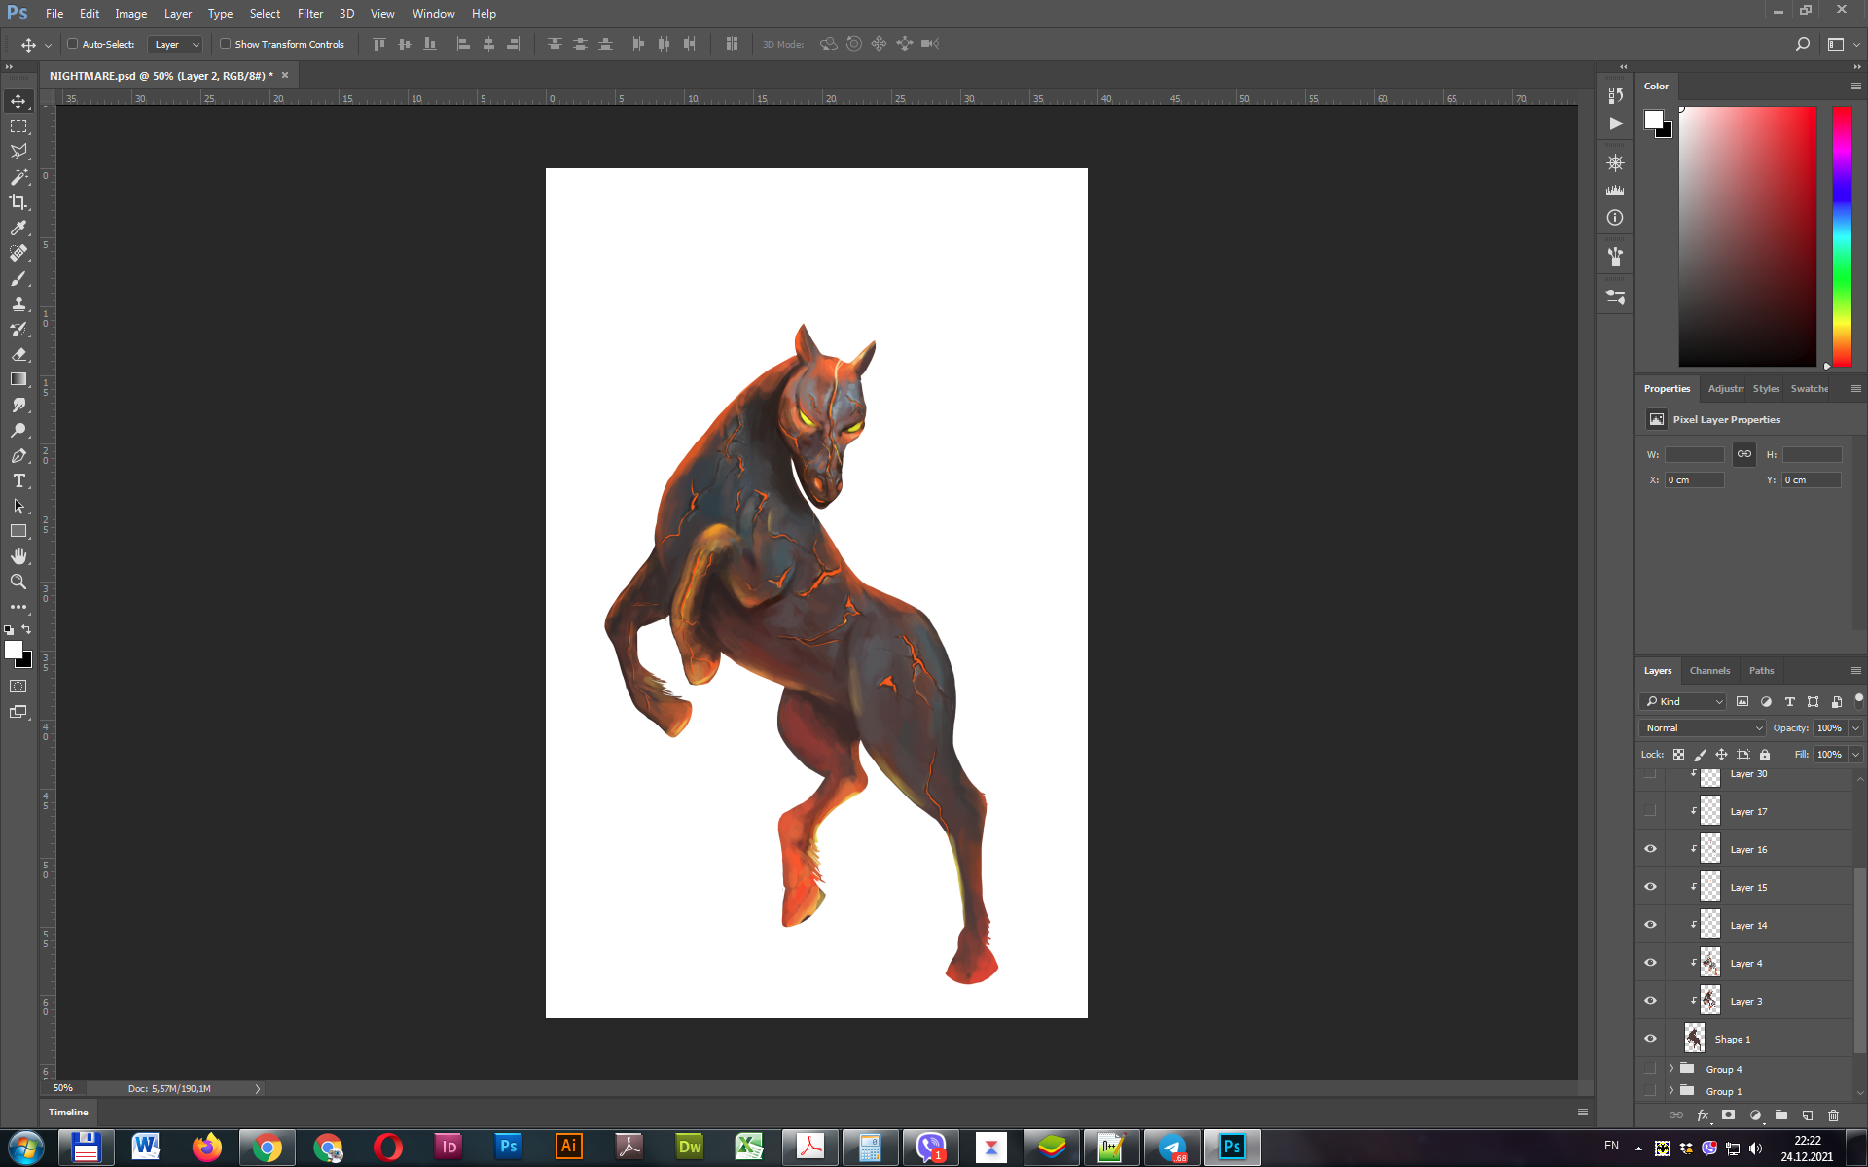The width and height of the screenshot is (1868, 1167).
Task: Open the Auto-Select Layer dropdown
Action: 175,44
